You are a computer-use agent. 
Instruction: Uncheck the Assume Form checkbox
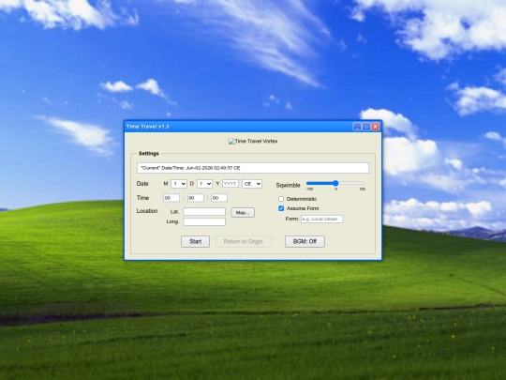(281, 208)
